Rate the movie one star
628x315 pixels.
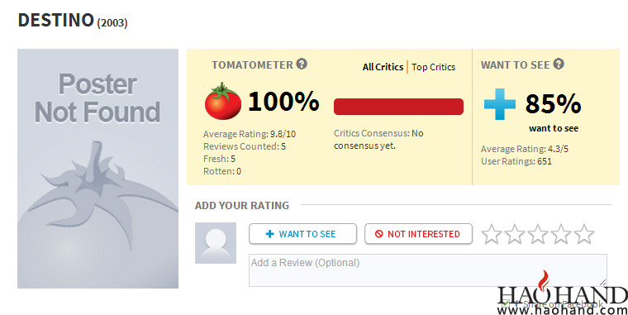[491, 234]
